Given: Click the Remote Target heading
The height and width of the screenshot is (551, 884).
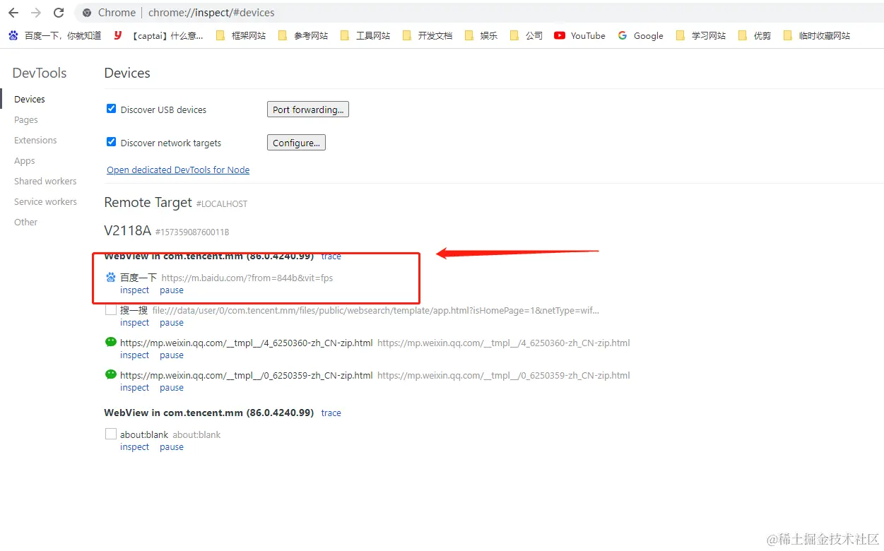Looking at the screenshot, I should 148,203.
